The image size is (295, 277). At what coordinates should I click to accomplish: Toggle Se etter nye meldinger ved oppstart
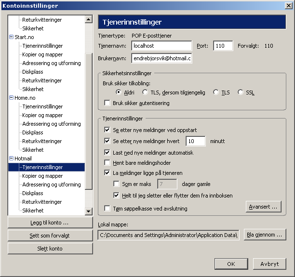coord(107,130)
